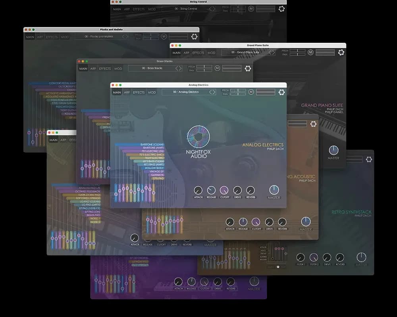Open the EFFECTS tab in Brass Stacks
This screenshot has height=317, width=397.
pyautogui.click(x=105, y=68)
